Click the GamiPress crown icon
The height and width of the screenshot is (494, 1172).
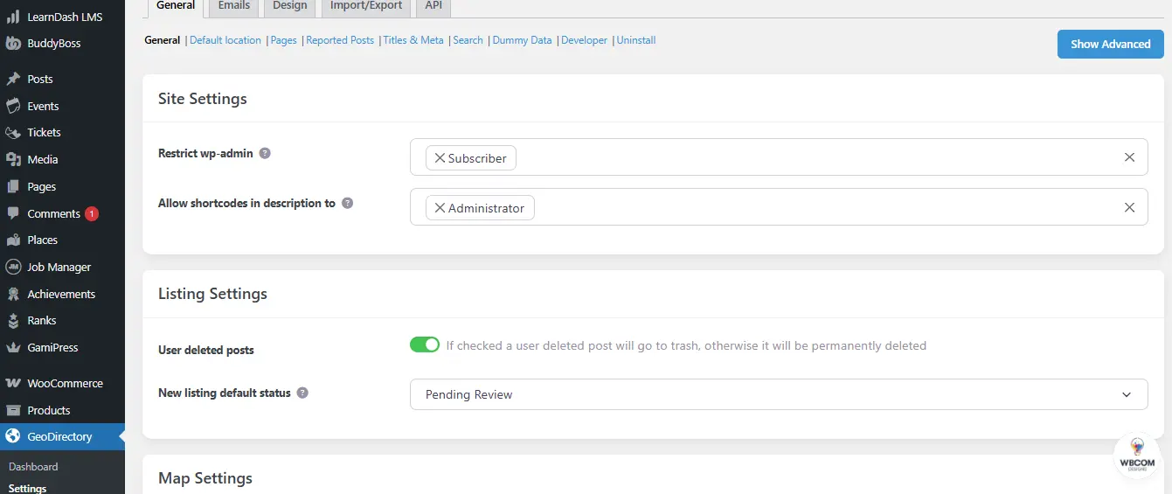[13, 347]
